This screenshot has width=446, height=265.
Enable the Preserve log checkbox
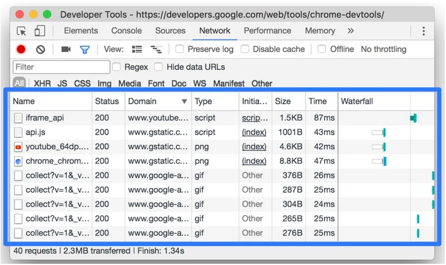(180, 49)
